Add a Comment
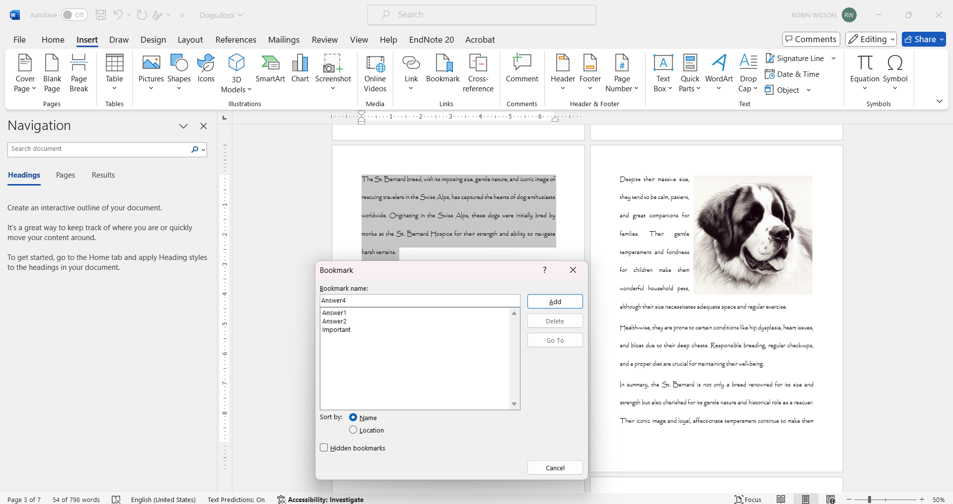This screenshot has height=504, width=953. click(x=521, y=72)
